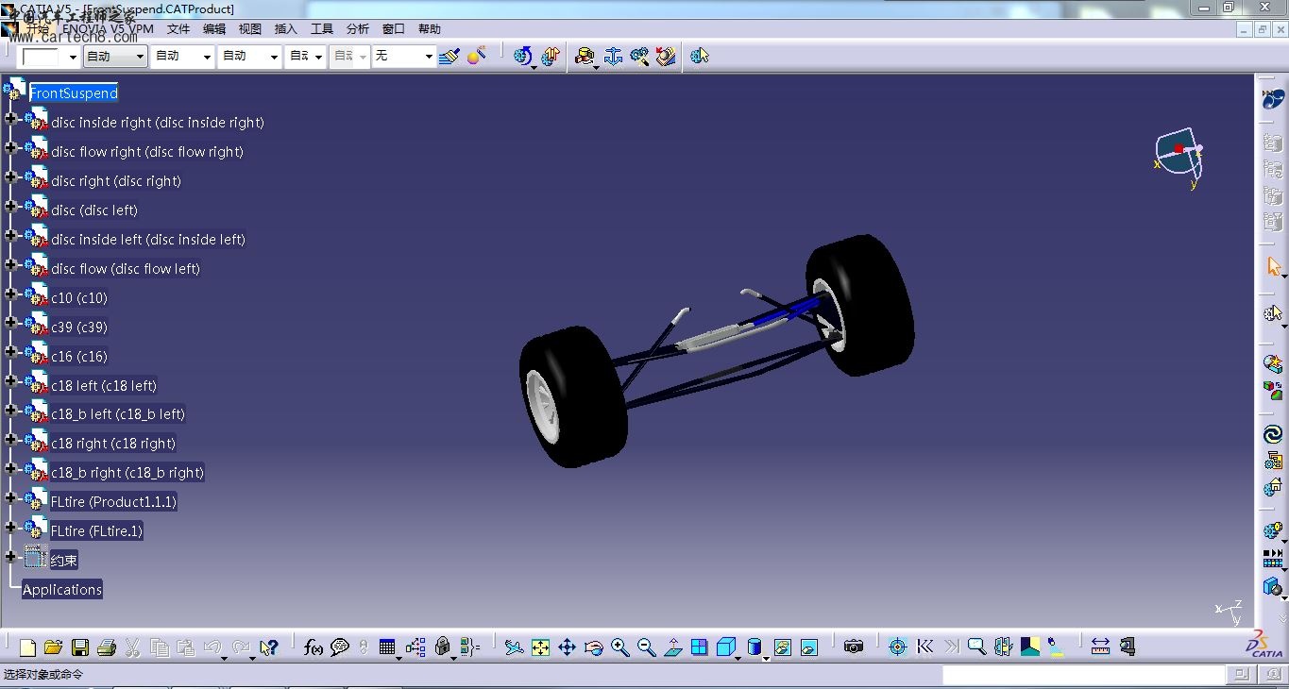This screenshot has width=1289, height=689.
Task: Expand the disc flow right node
Action: (10, 148)
